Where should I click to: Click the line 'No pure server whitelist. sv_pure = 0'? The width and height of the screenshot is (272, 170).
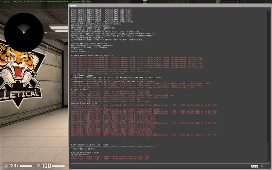[92, 56]
